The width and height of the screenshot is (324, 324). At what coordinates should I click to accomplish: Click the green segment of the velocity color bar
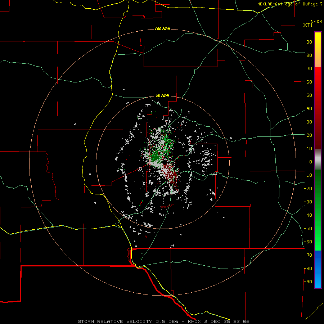318,210
